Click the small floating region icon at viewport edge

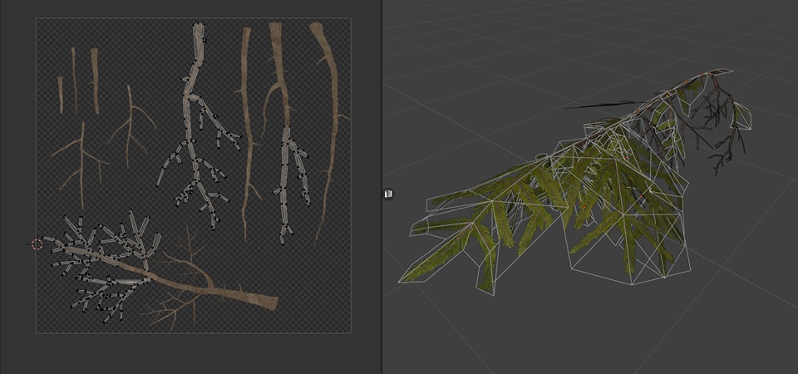coord(388,194)
